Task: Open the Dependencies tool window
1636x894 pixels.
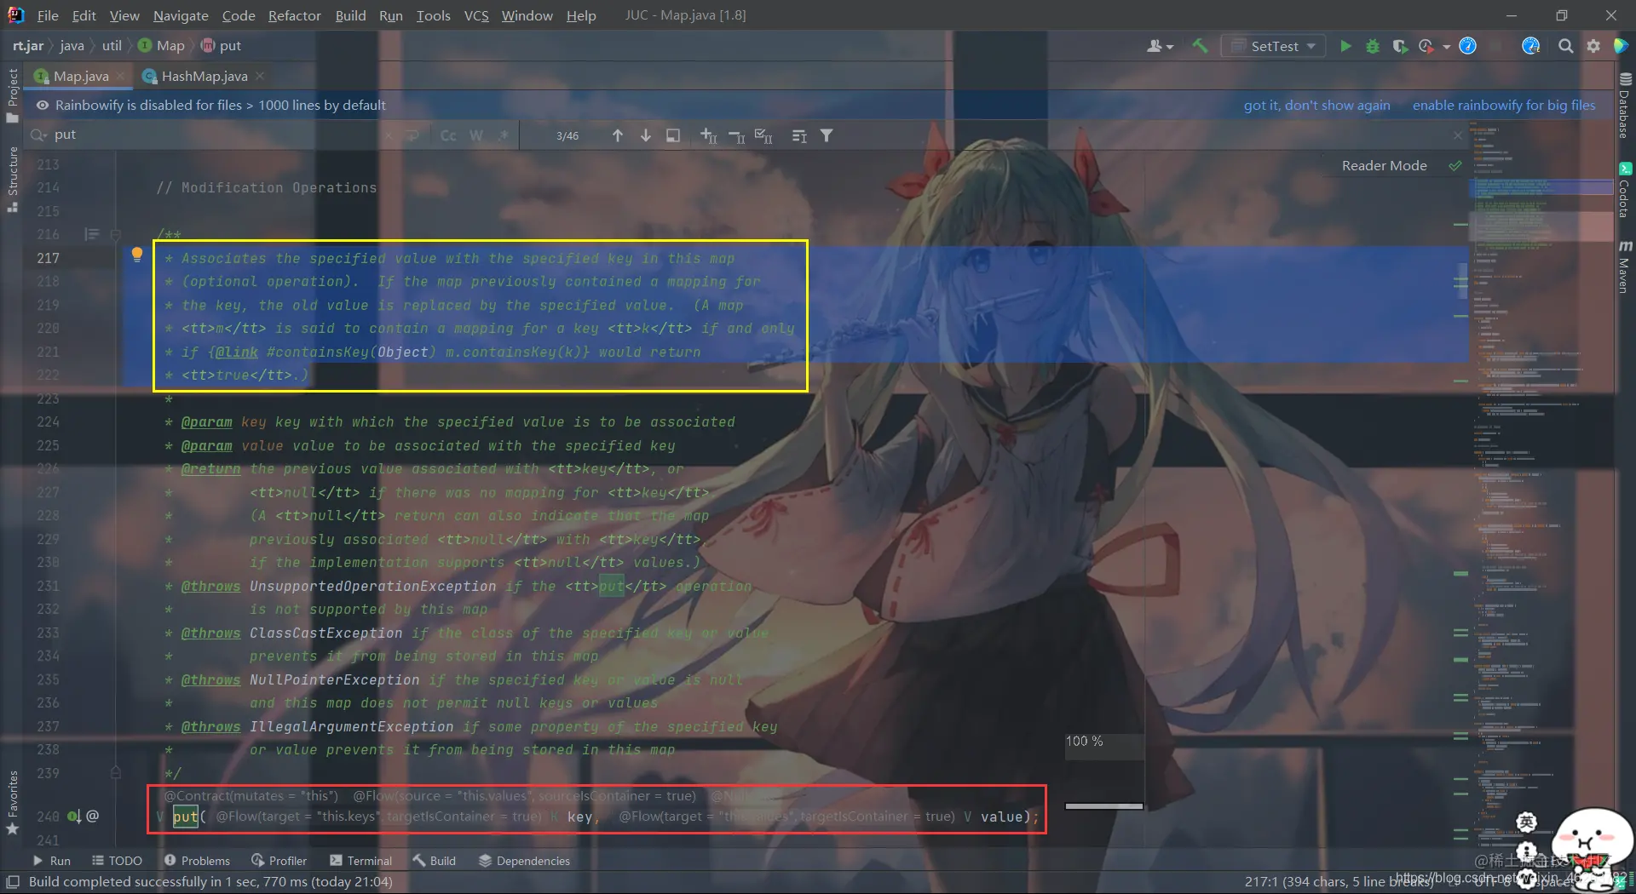Action: pos(524,861)
